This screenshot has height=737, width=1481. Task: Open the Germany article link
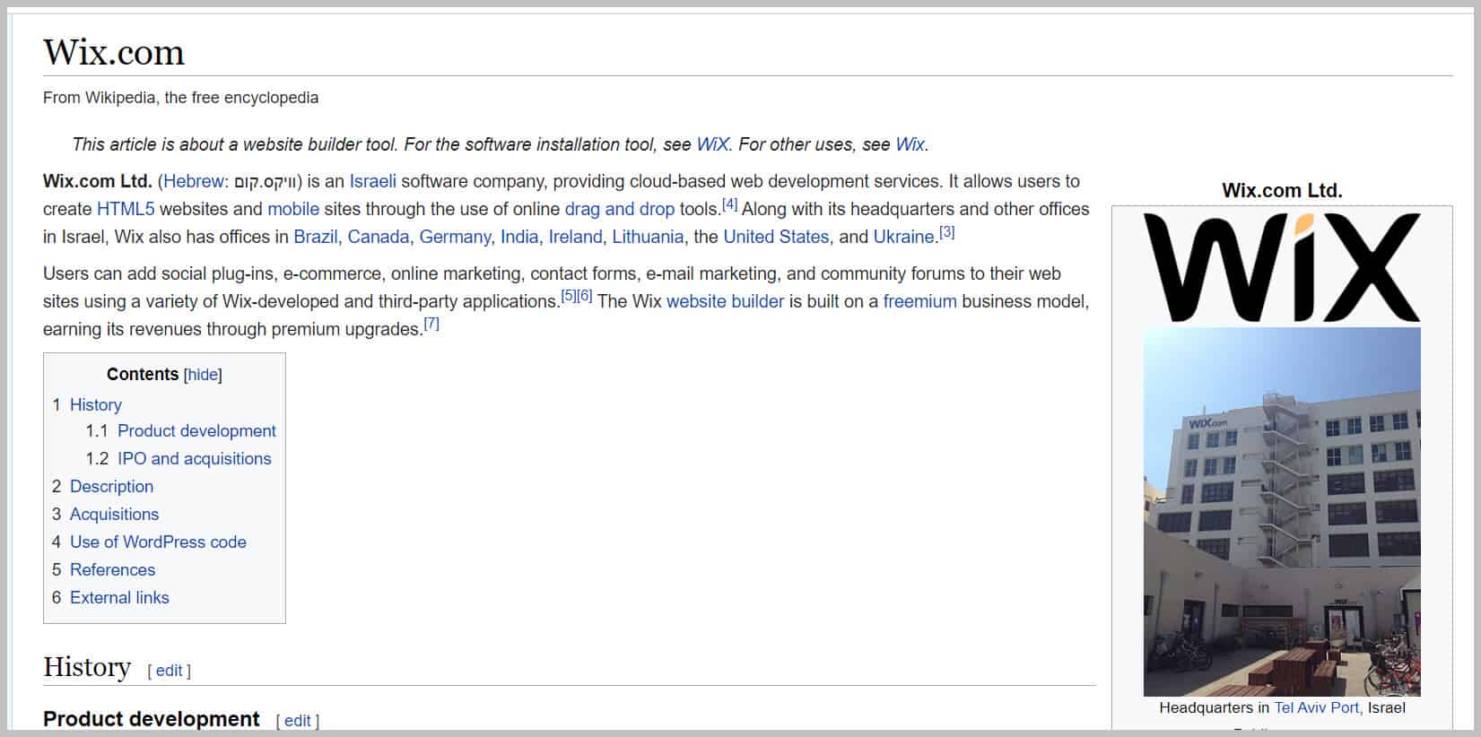coord(455,237)
